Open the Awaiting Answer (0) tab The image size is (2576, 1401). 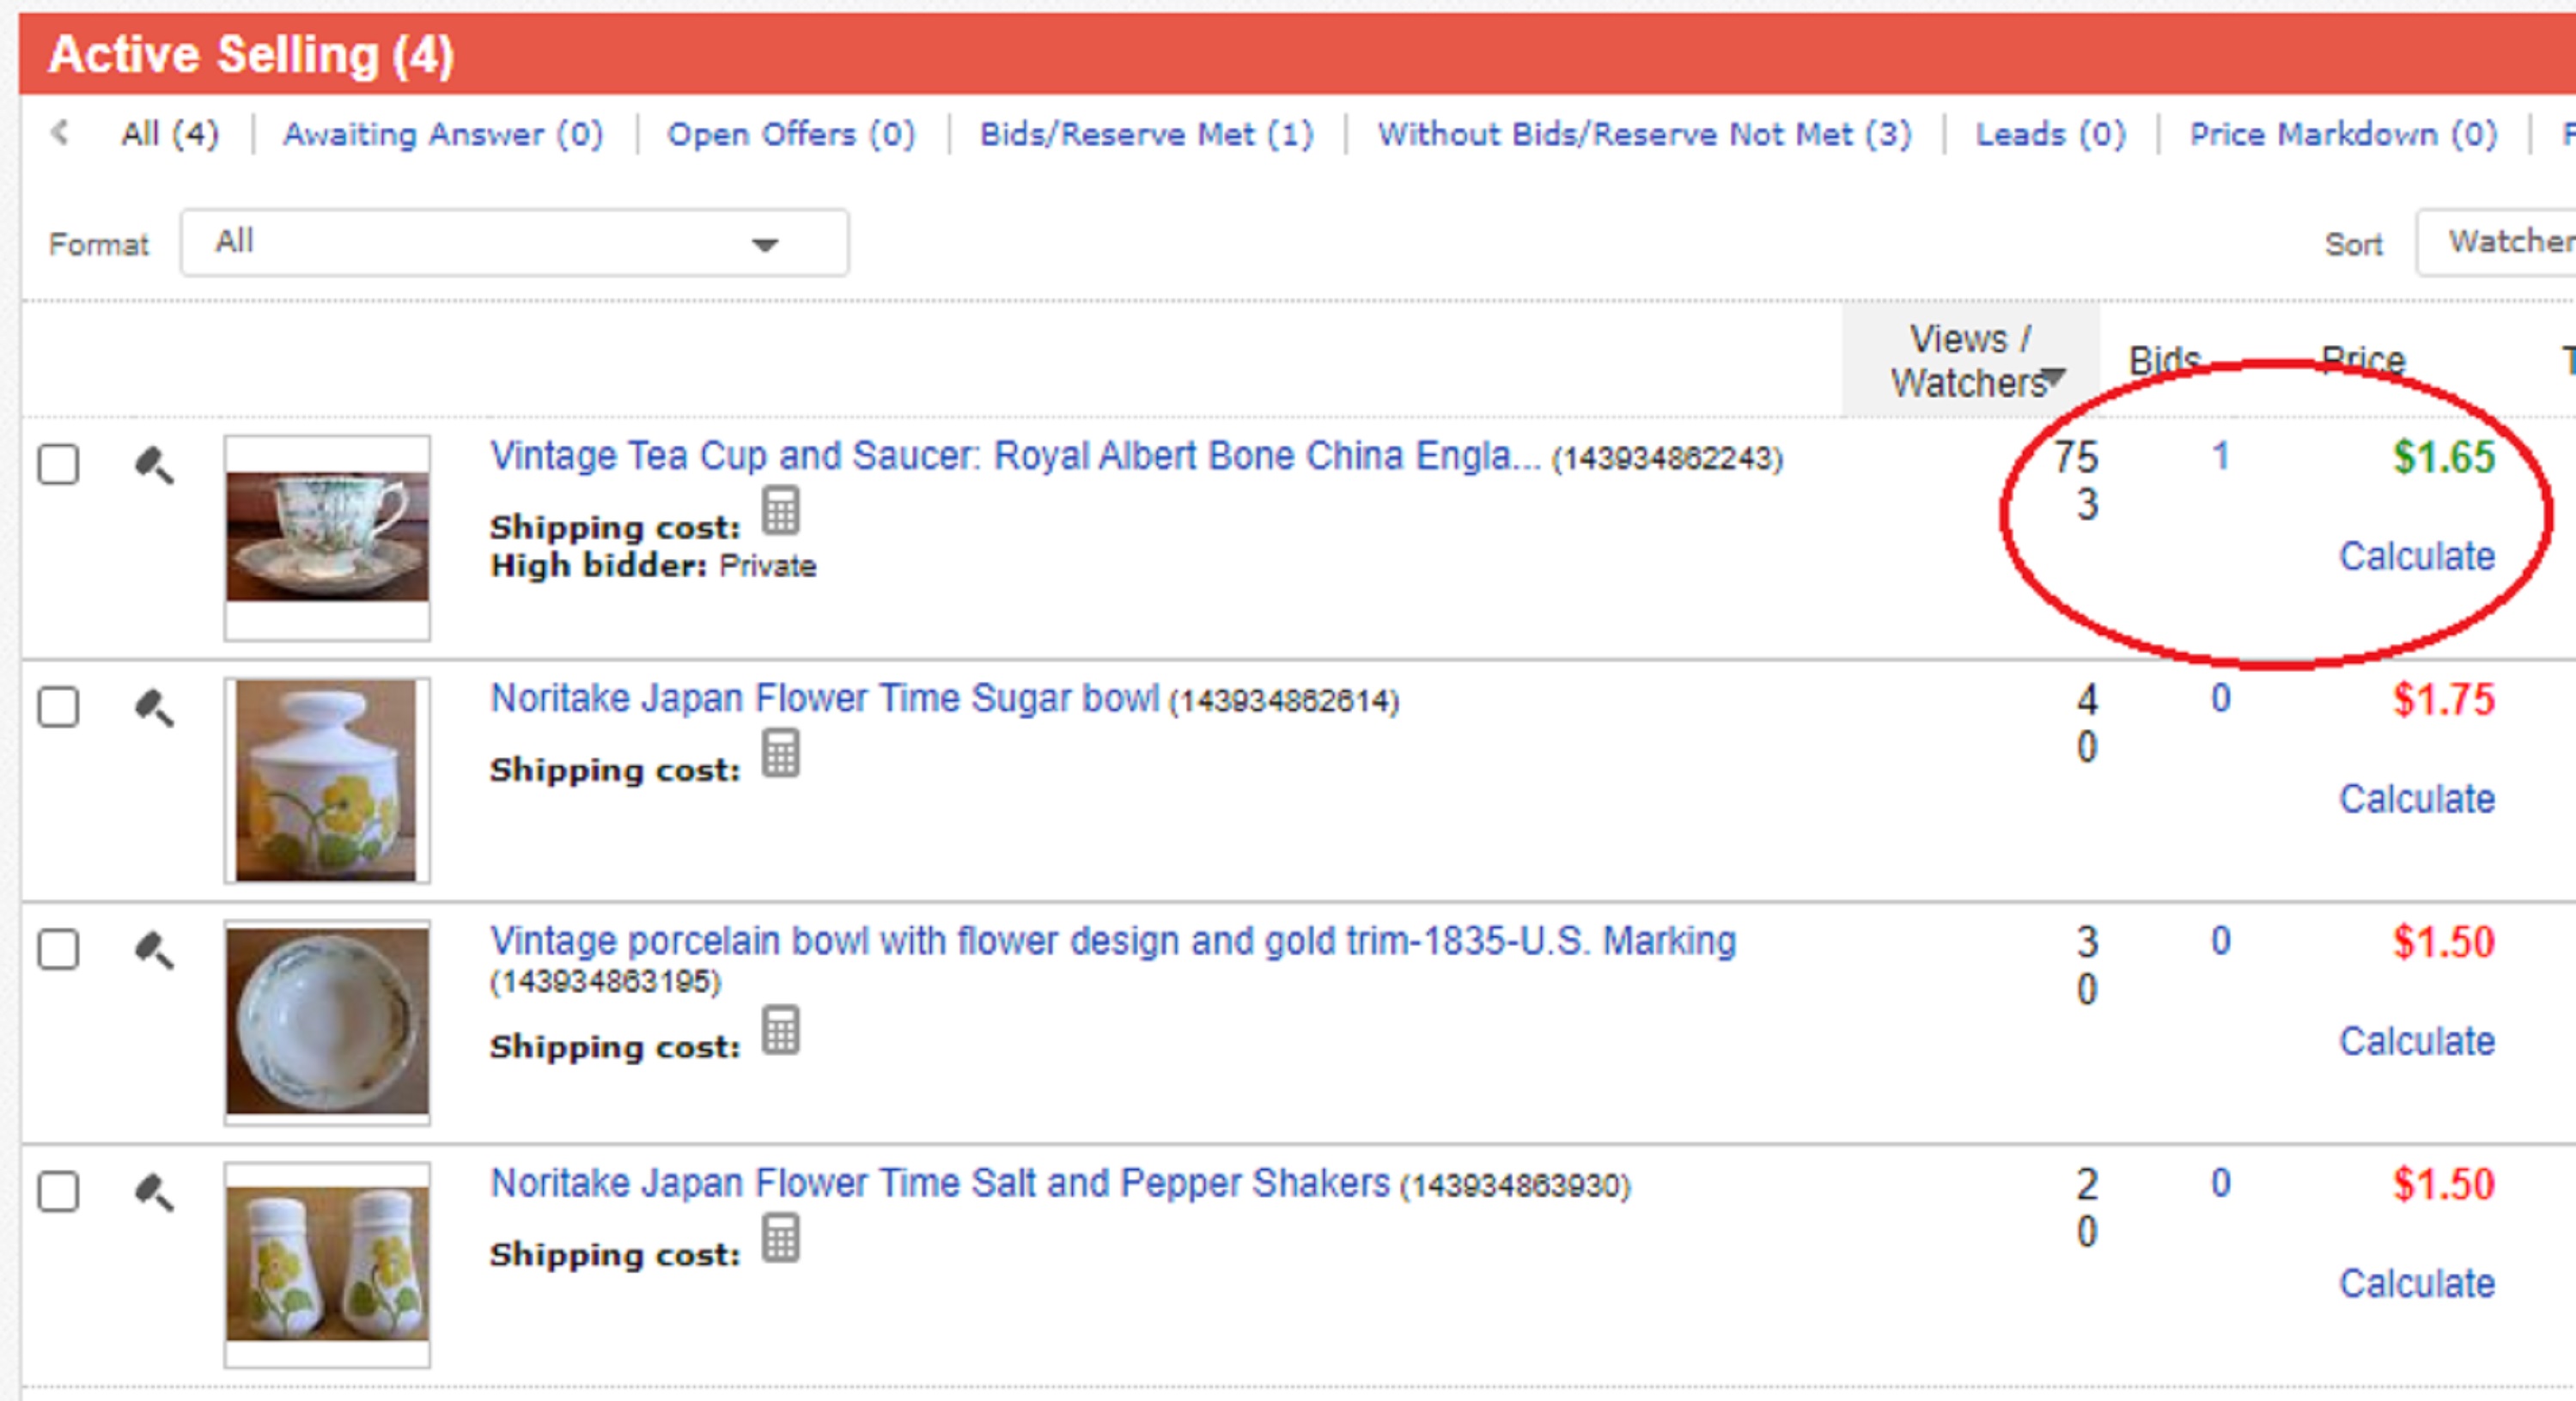click(x=443, y=134)
